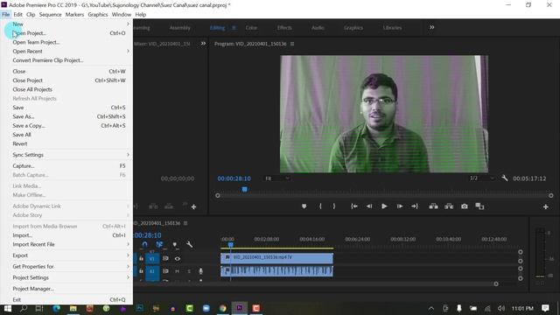Image resolution: width=560 pixels, height=315 pixels.
Task: Expand the workspace overflow chevrons
Action: coord(431,27)
